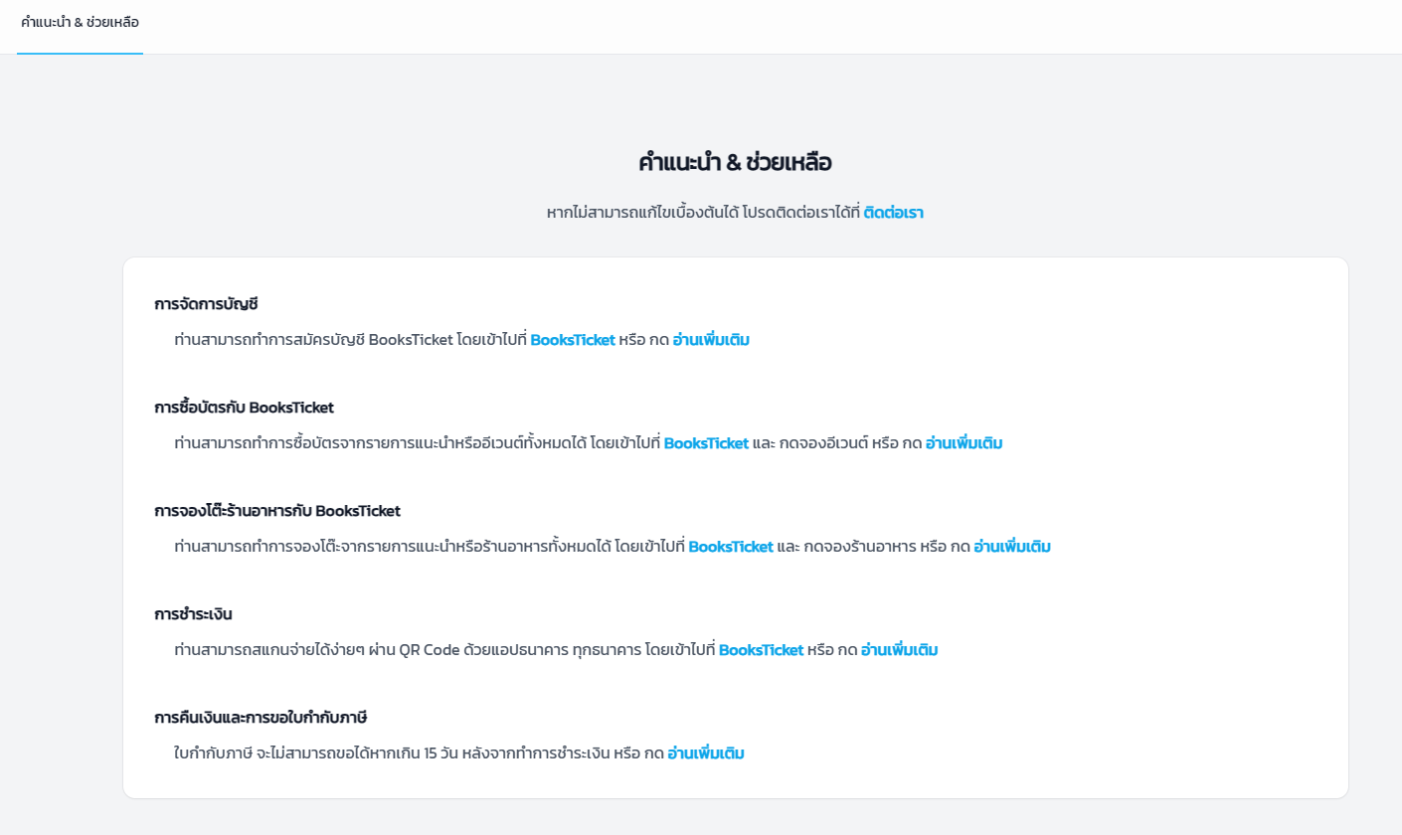Read more about การจองโต๊ะร้านอาหารกับ BooksTicket
The width and height of the screenshot is (1402, 835).
coord(1011,547)
